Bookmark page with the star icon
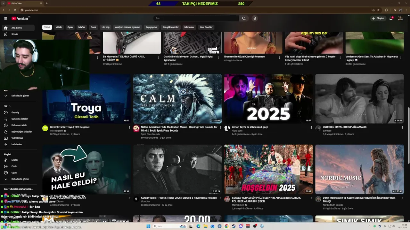 (378, 10)
